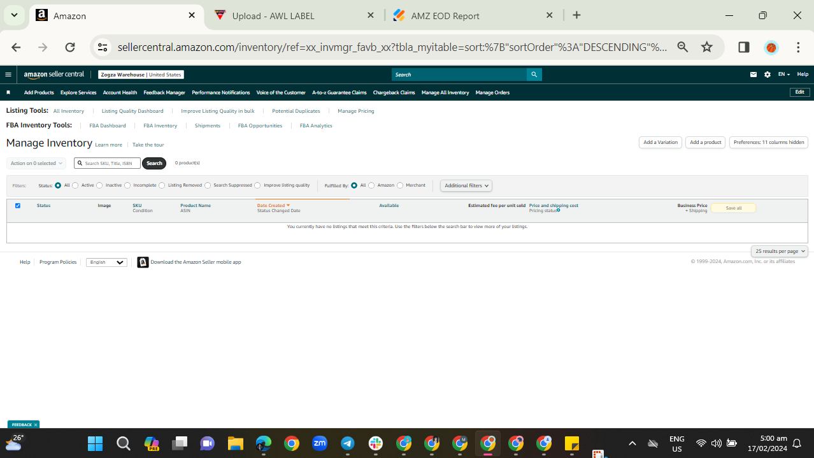Open Manage All Inventory in nav bar
This screenshot has height=458, width=814.
[445, 92]
